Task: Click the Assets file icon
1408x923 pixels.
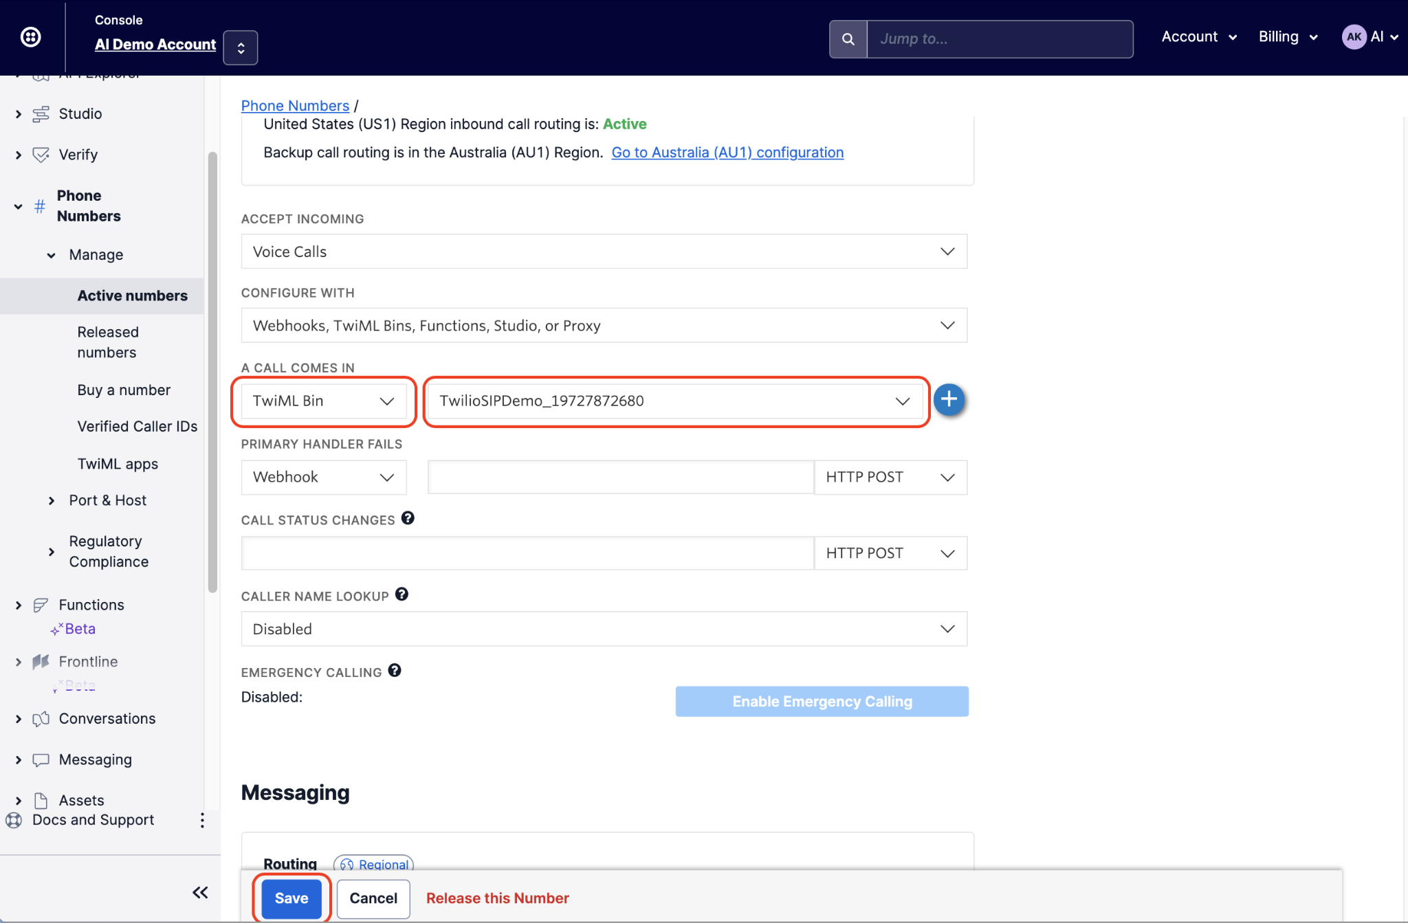Action: pyautogui.click(x=41, y=801)
